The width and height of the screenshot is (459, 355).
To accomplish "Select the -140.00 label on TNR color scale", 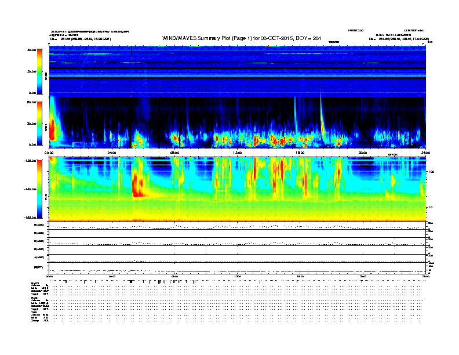I will (x=31, y=189).
